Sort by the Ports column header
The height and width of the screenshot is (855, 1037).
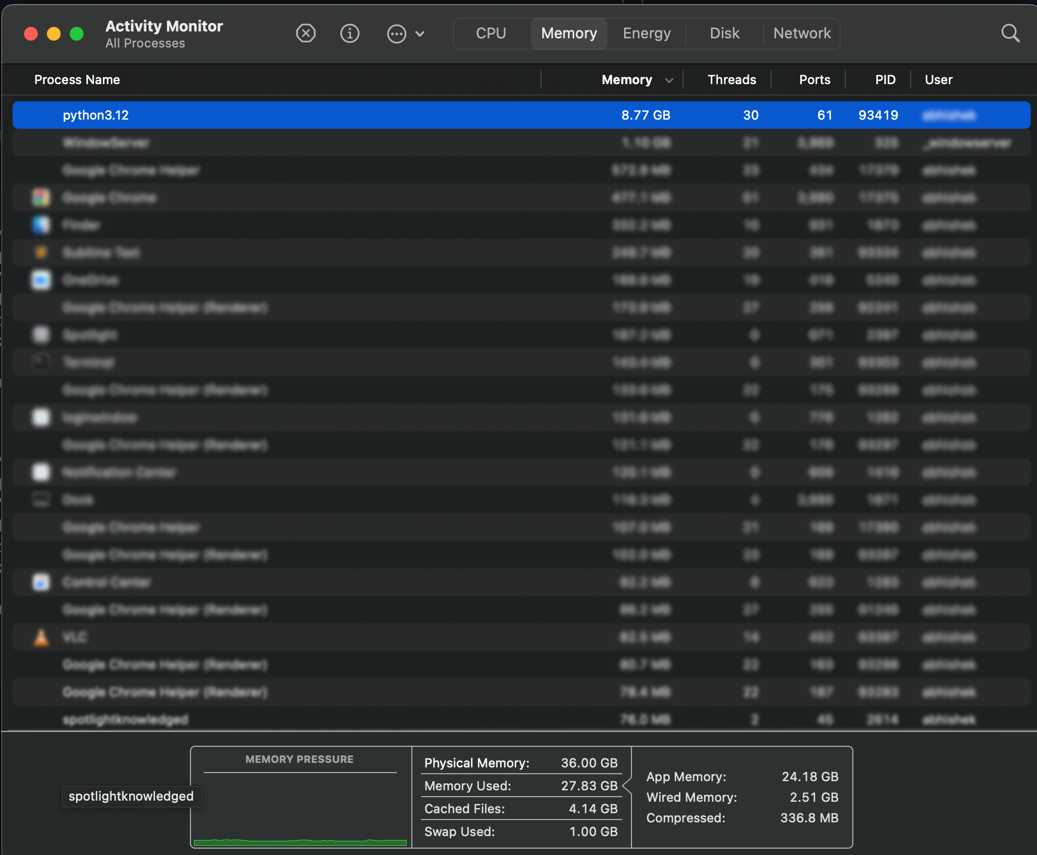(x=814, y=80)
